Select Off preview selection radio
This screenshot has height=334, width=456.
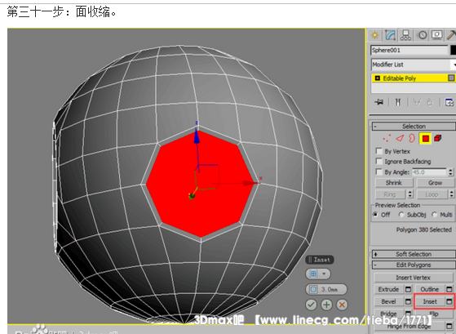coord(375,215)
